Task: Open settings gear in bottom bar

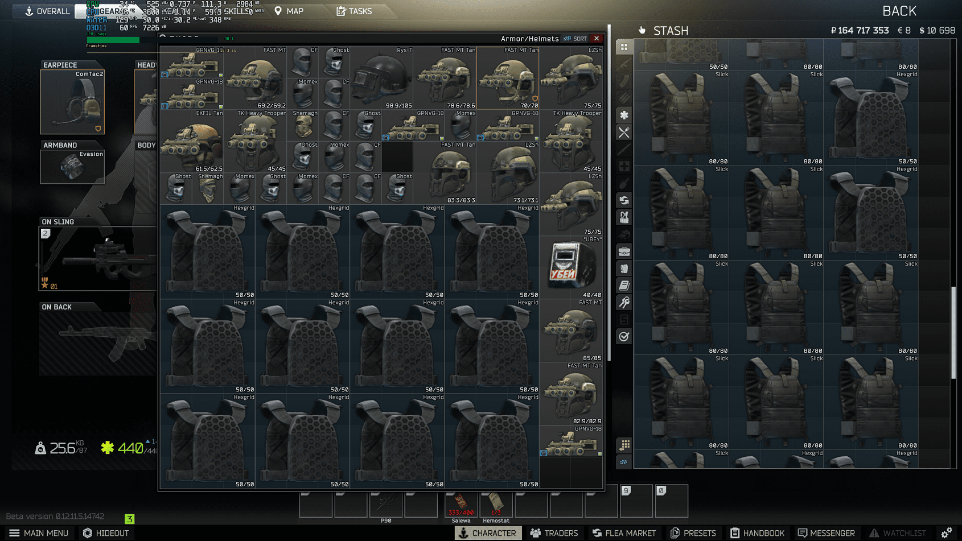Action: coord(947,533)
